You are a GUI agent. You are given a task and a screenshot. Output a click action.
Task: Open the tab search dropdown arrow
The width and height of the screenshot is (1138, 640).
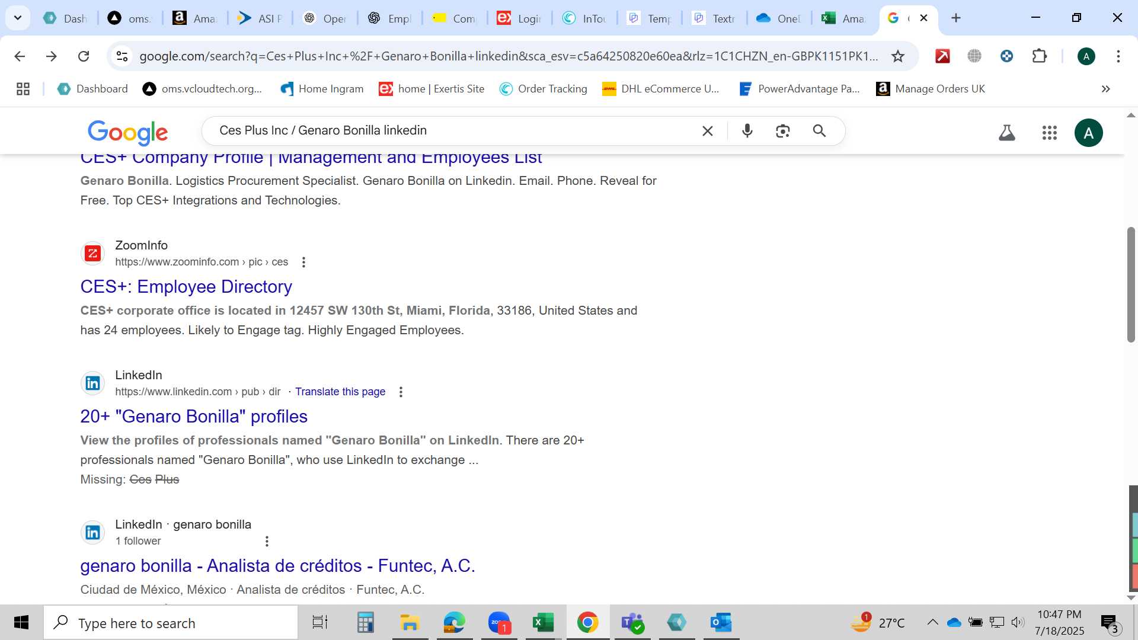click(x=18, y=18)
